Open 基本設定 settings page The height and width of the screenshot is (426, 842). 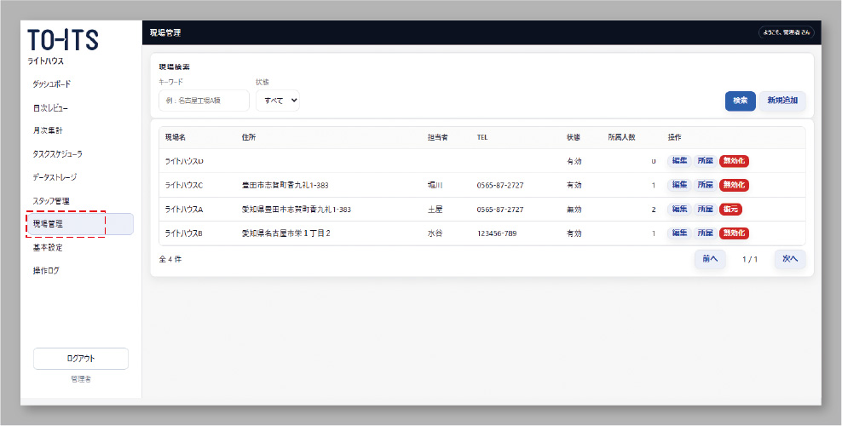(48, 248)
